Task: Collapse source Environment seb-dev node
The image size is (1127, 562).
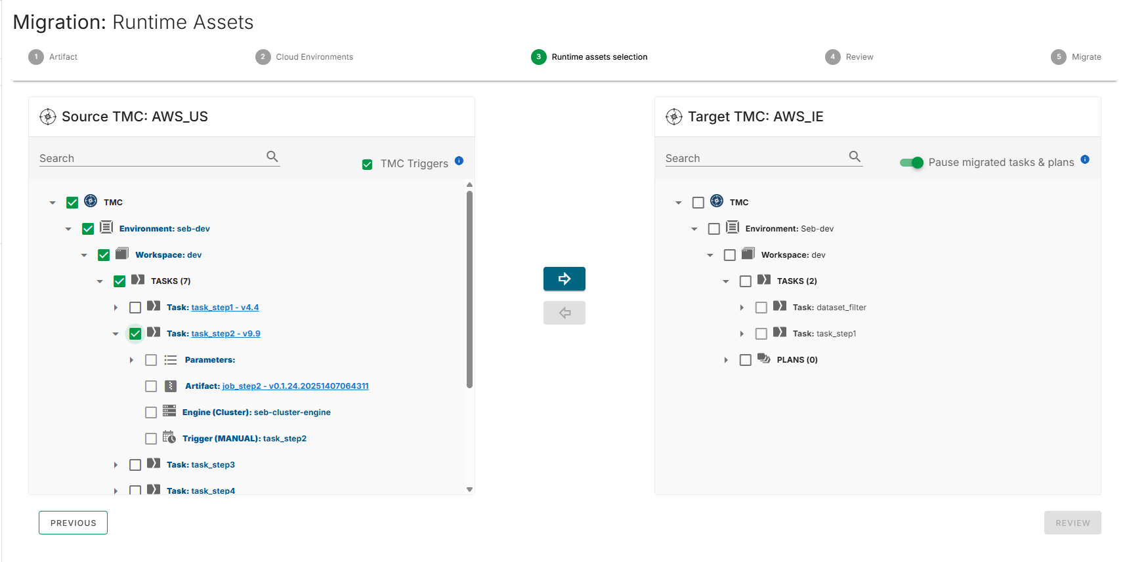Action: click(68, 229)
